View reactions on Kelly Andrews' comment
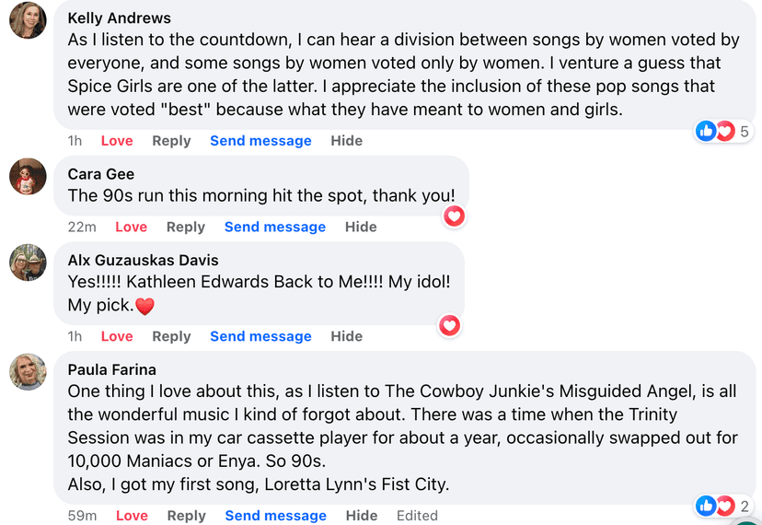The height and width of the screenshot is (525, 762). [723, 132]
